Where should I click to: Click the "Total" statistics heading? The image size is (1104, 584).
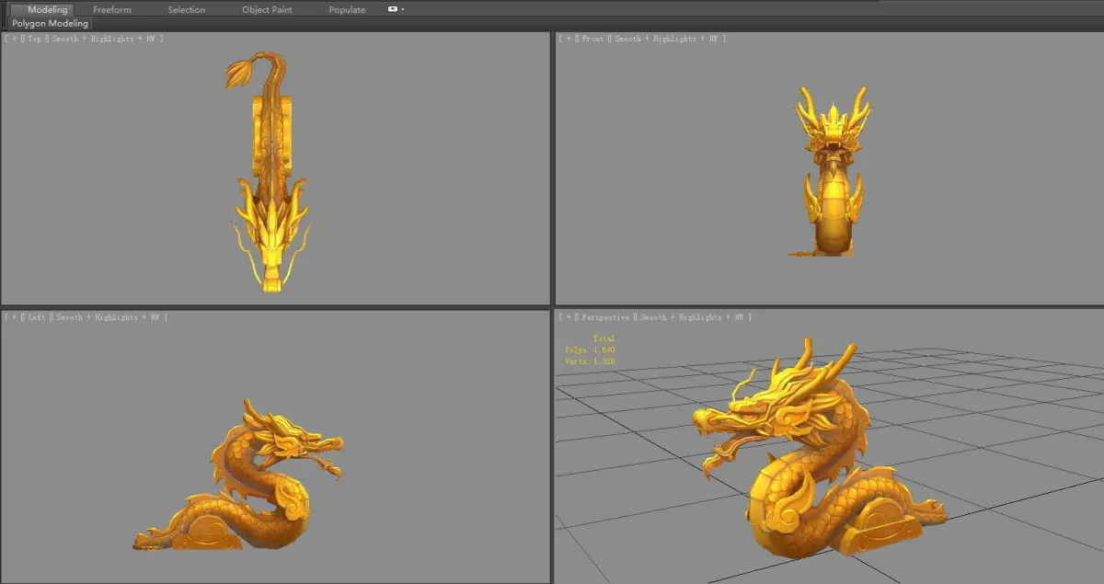point(604,339)
